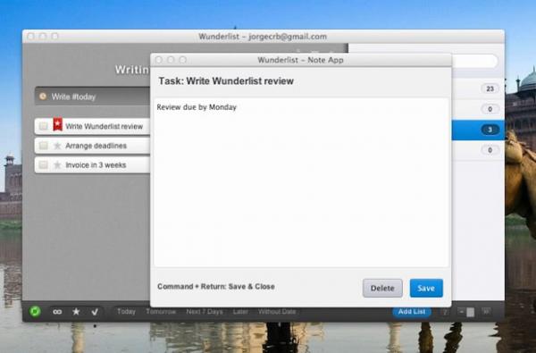Close the Note App window
The width and height of the screenshot is (536, 353).
[159, 60]
